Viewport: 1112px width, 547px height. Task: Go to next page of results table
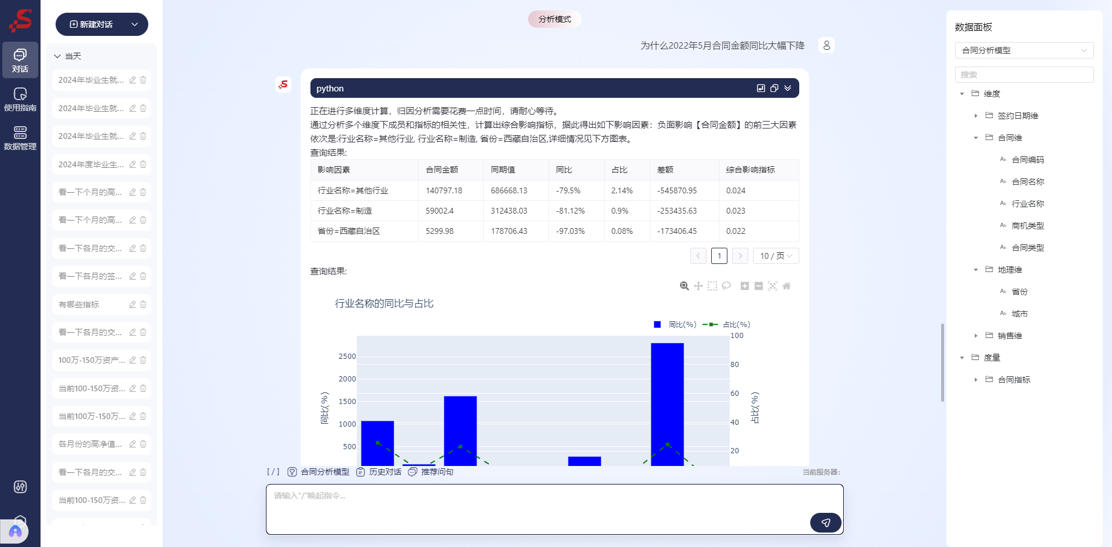pos(740,256)
